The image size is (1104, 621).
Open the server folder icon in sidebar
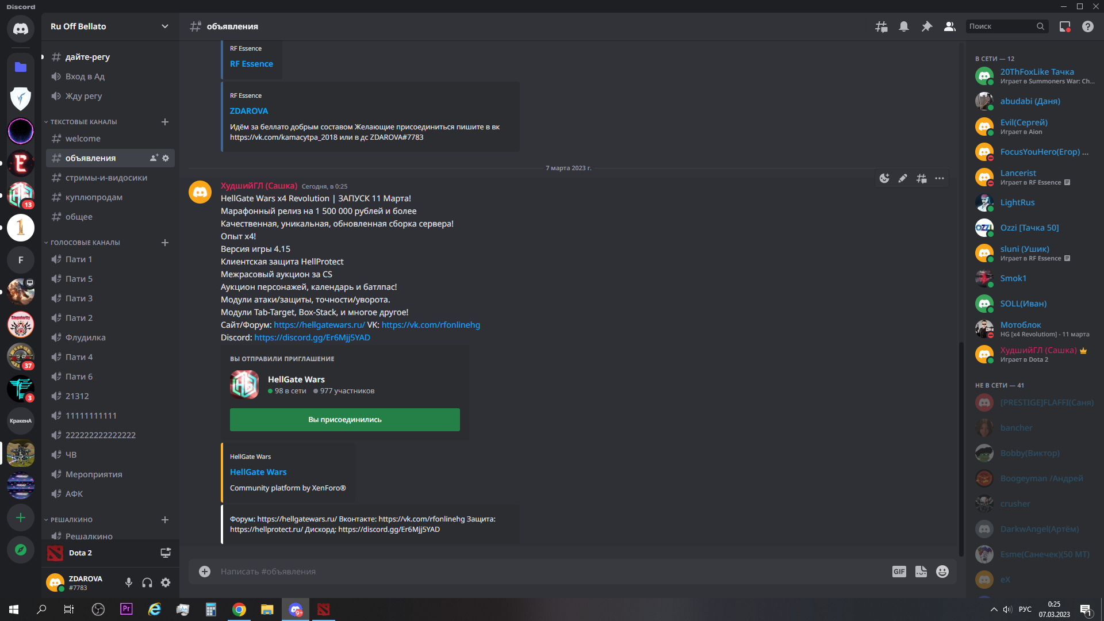click(x=21, y=67)
